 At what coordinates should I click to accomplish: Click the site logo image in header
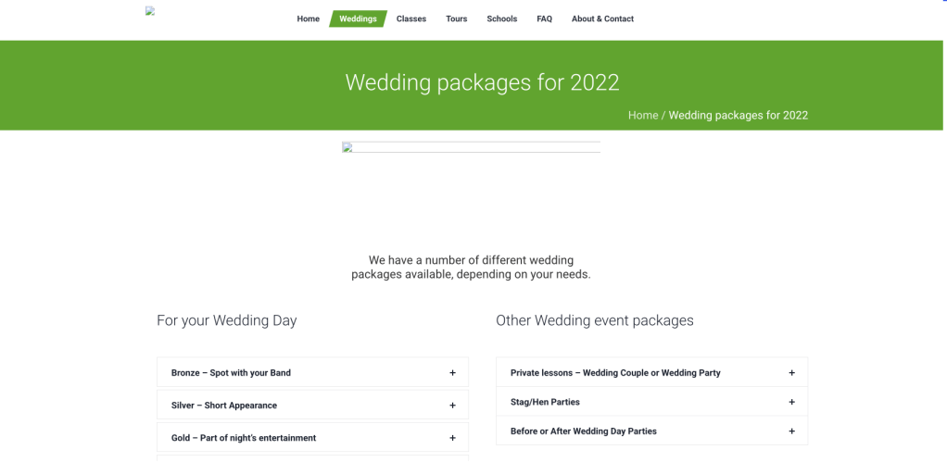click(x=150, y=11)
